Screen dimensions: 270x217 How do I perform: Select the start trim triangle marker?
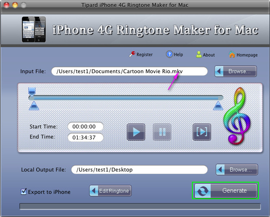click(34, 105)
